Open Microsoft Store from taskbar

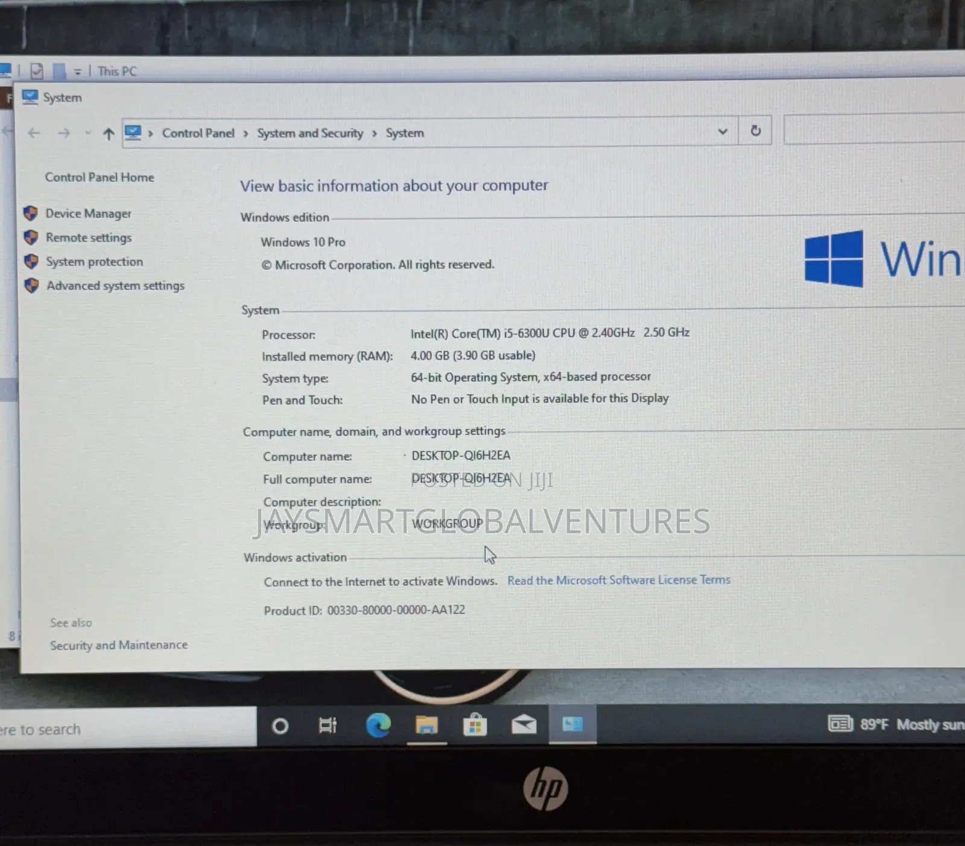point(475,724)
